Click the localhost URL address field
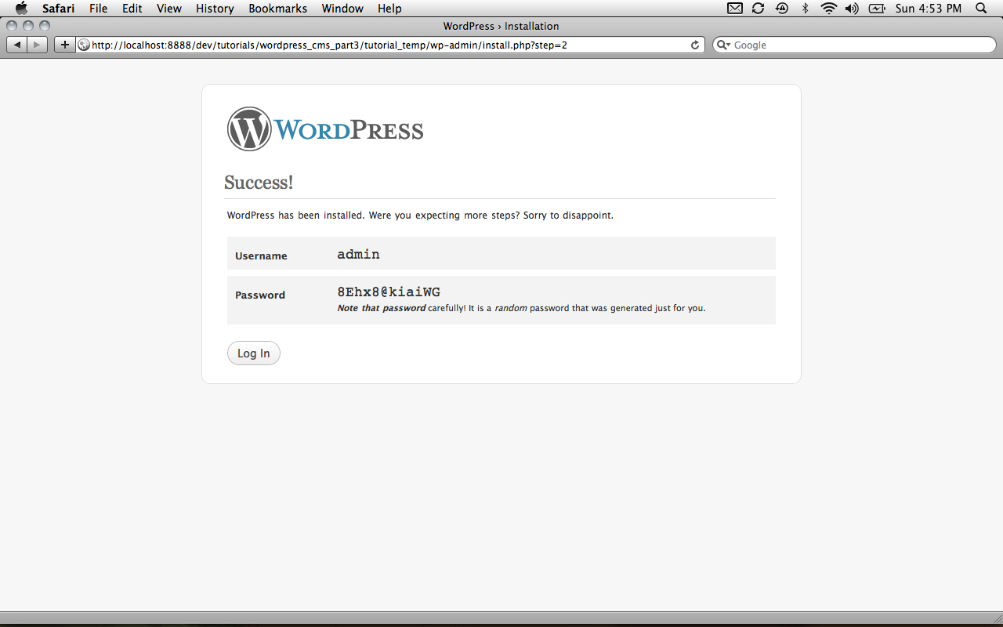Screen dimensions: 1003x627 coord(389,45)
